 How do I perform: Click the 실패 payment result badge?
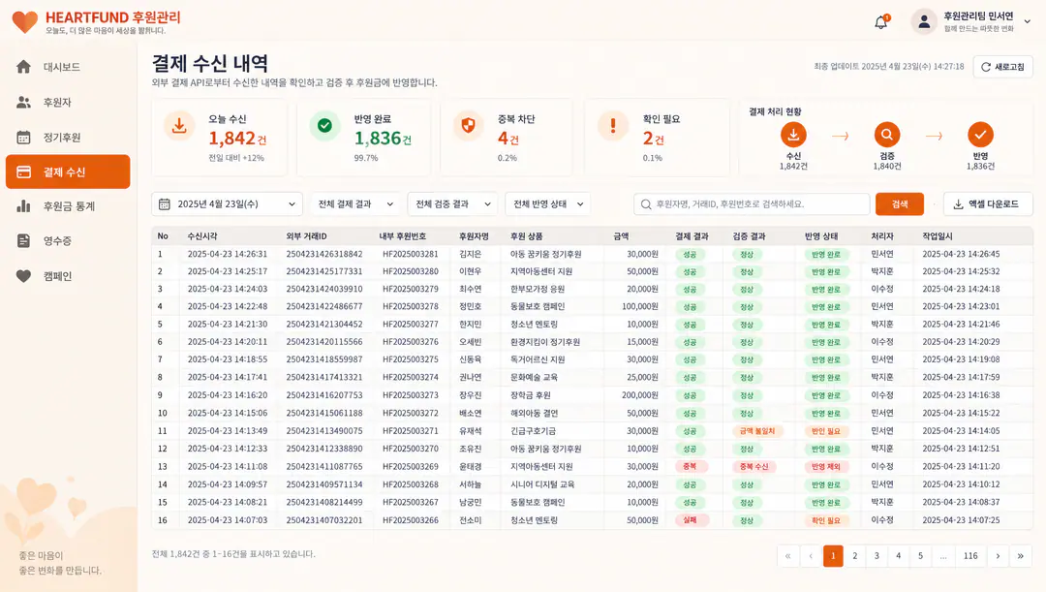690,520
